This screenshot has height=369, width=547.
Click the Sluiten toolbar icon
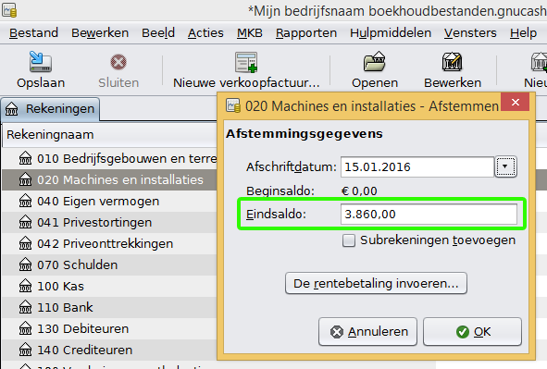[118, 62]
